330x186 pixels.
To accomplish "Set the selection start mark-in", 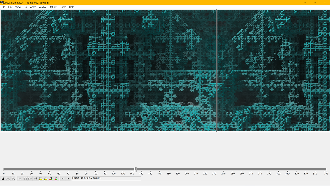I will (x=63, y=179).
